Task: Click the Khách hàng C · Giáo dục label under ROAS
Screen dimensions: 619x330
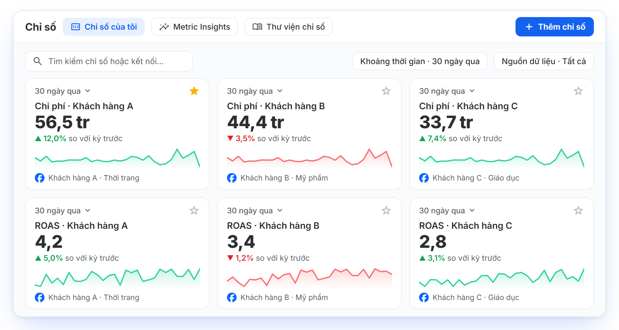Action: tap(476, 297)
